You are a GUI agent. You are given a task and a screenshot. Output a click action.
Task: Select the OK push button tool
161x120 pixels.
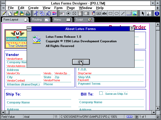pos(98,13)
